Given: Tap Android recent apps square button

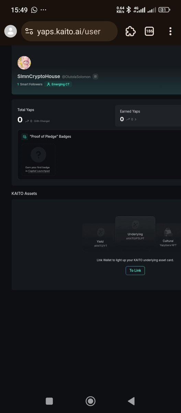Looking at the screenshot, I should pyautogui.click(x=49, y=401).
